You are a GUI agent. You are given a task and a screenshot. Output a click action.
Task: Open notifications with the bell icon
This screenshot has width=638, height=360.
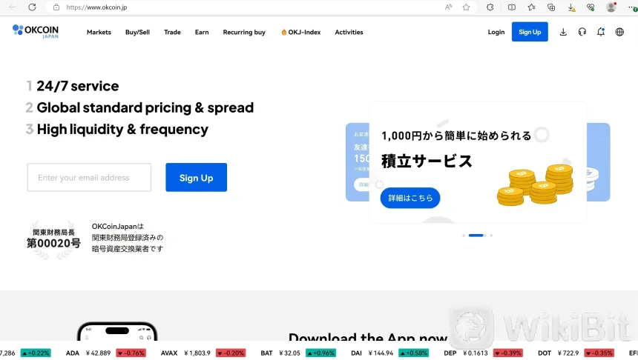click(x=601, y=32)
